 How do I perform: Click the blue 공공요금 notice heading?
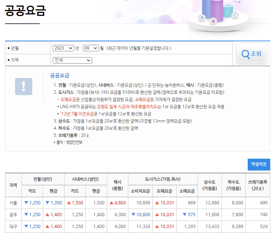60,76
